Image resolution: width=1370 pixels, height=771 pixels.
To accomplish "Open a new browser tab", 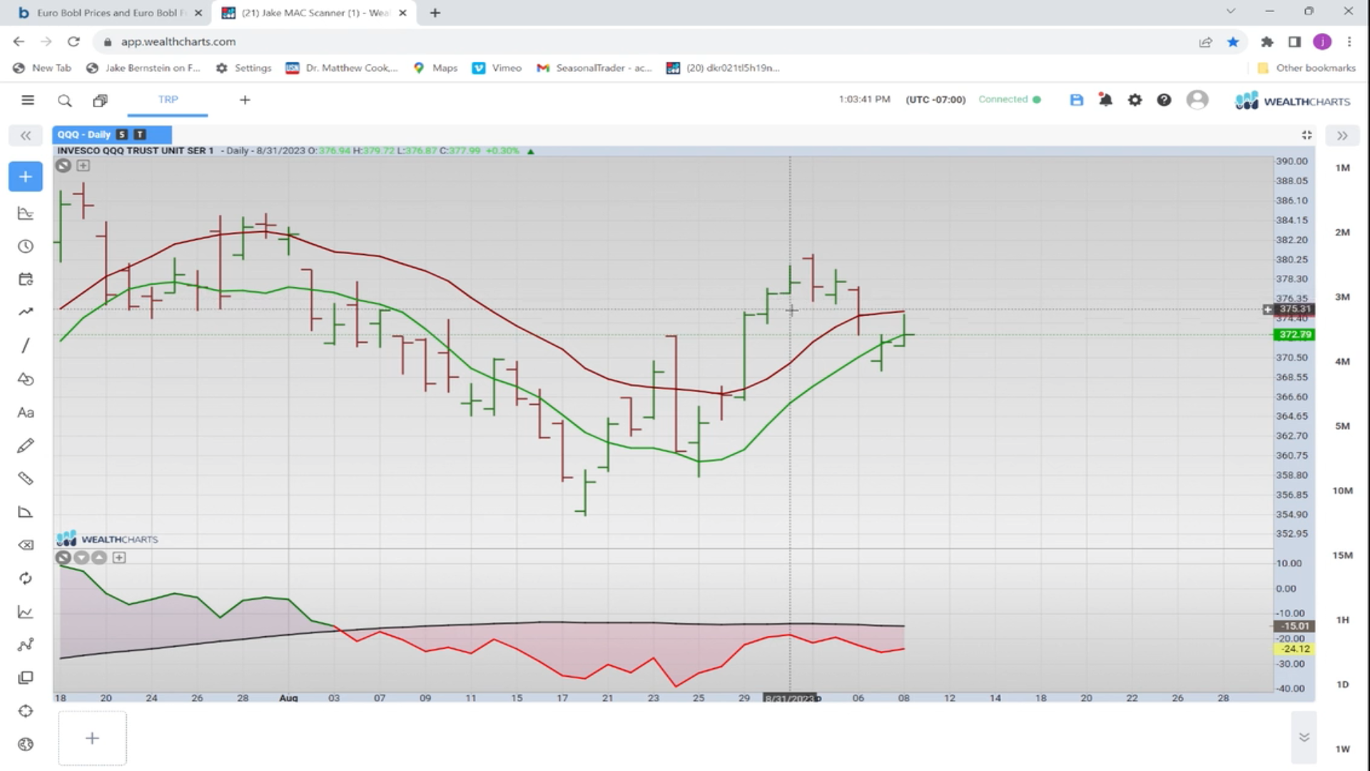I will click(x=435, y=13).
